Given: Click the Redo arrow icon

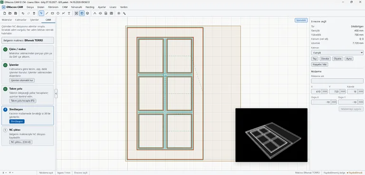Looking at the screenshot, I should 29,13.
